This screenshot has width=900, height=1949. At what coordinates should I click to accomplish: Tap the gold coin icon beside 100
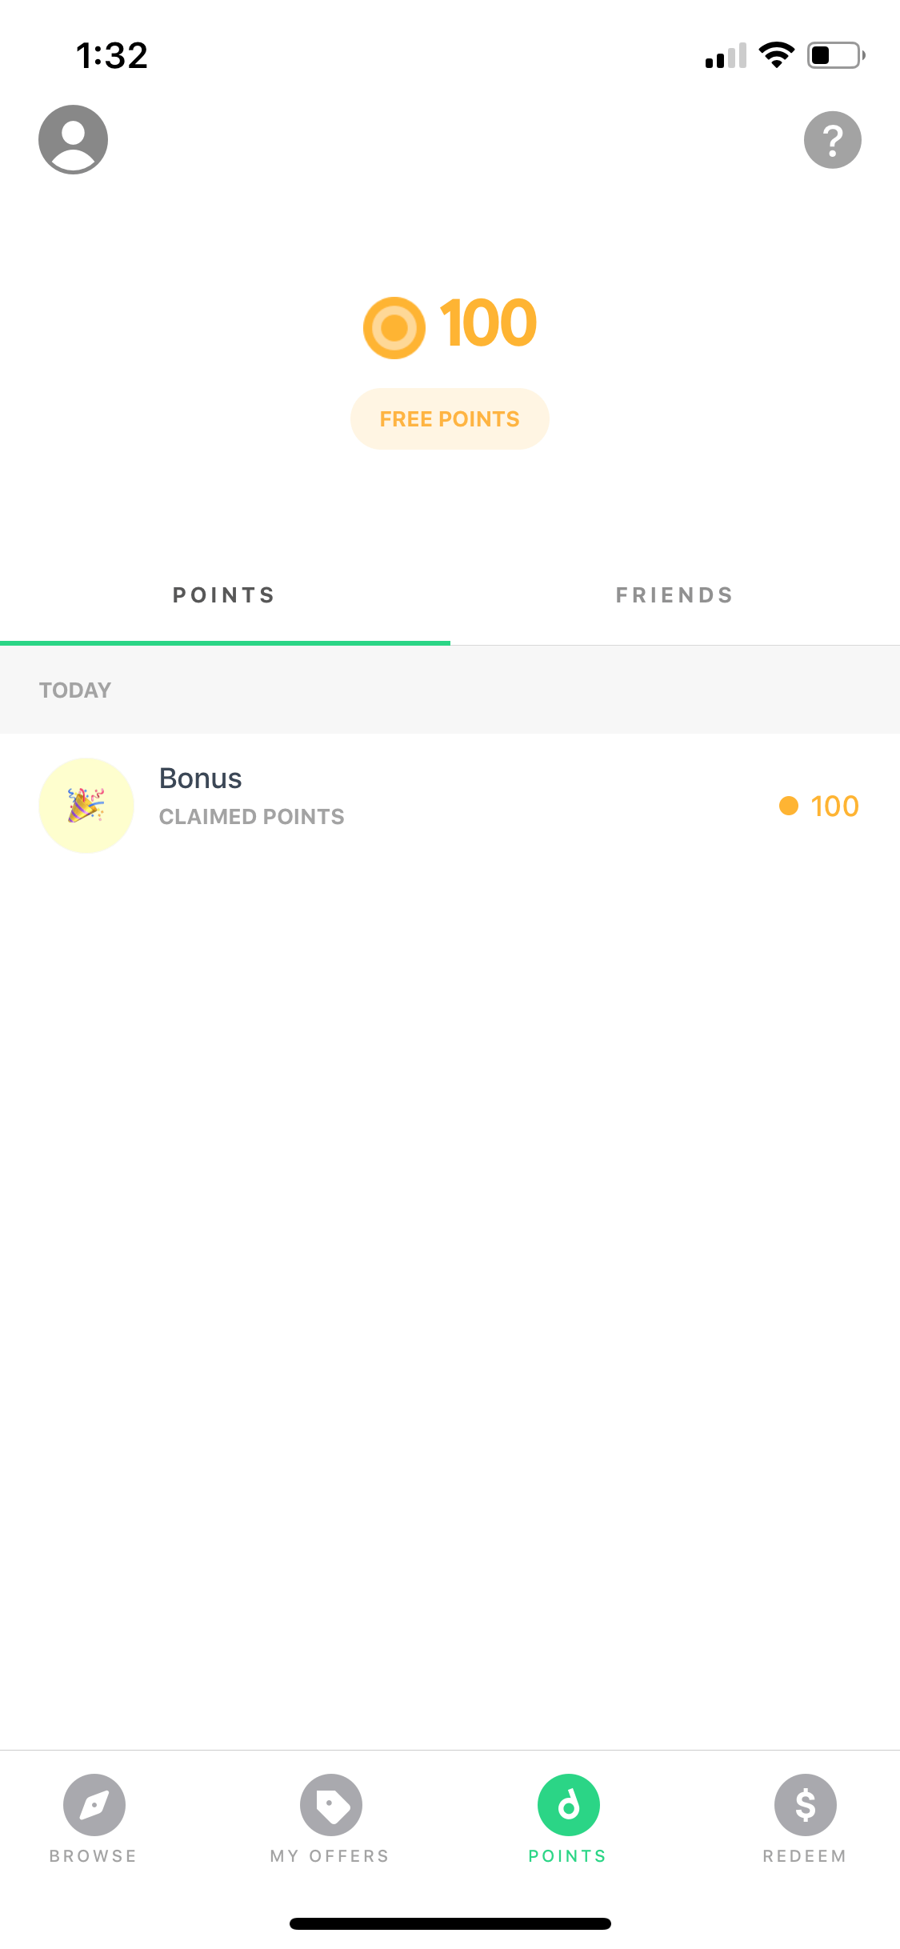394,327
